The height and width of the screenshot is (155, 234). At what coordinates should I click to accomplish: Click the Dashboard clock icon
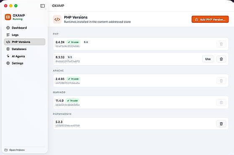point(8,28)
